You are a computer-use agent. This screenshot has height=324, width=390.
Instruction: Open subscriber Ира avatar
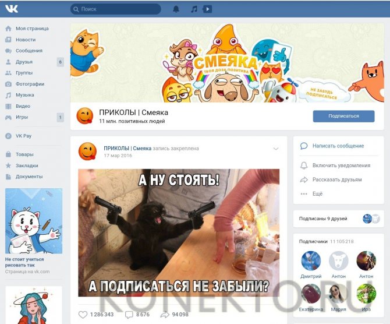tap(366, 294)
